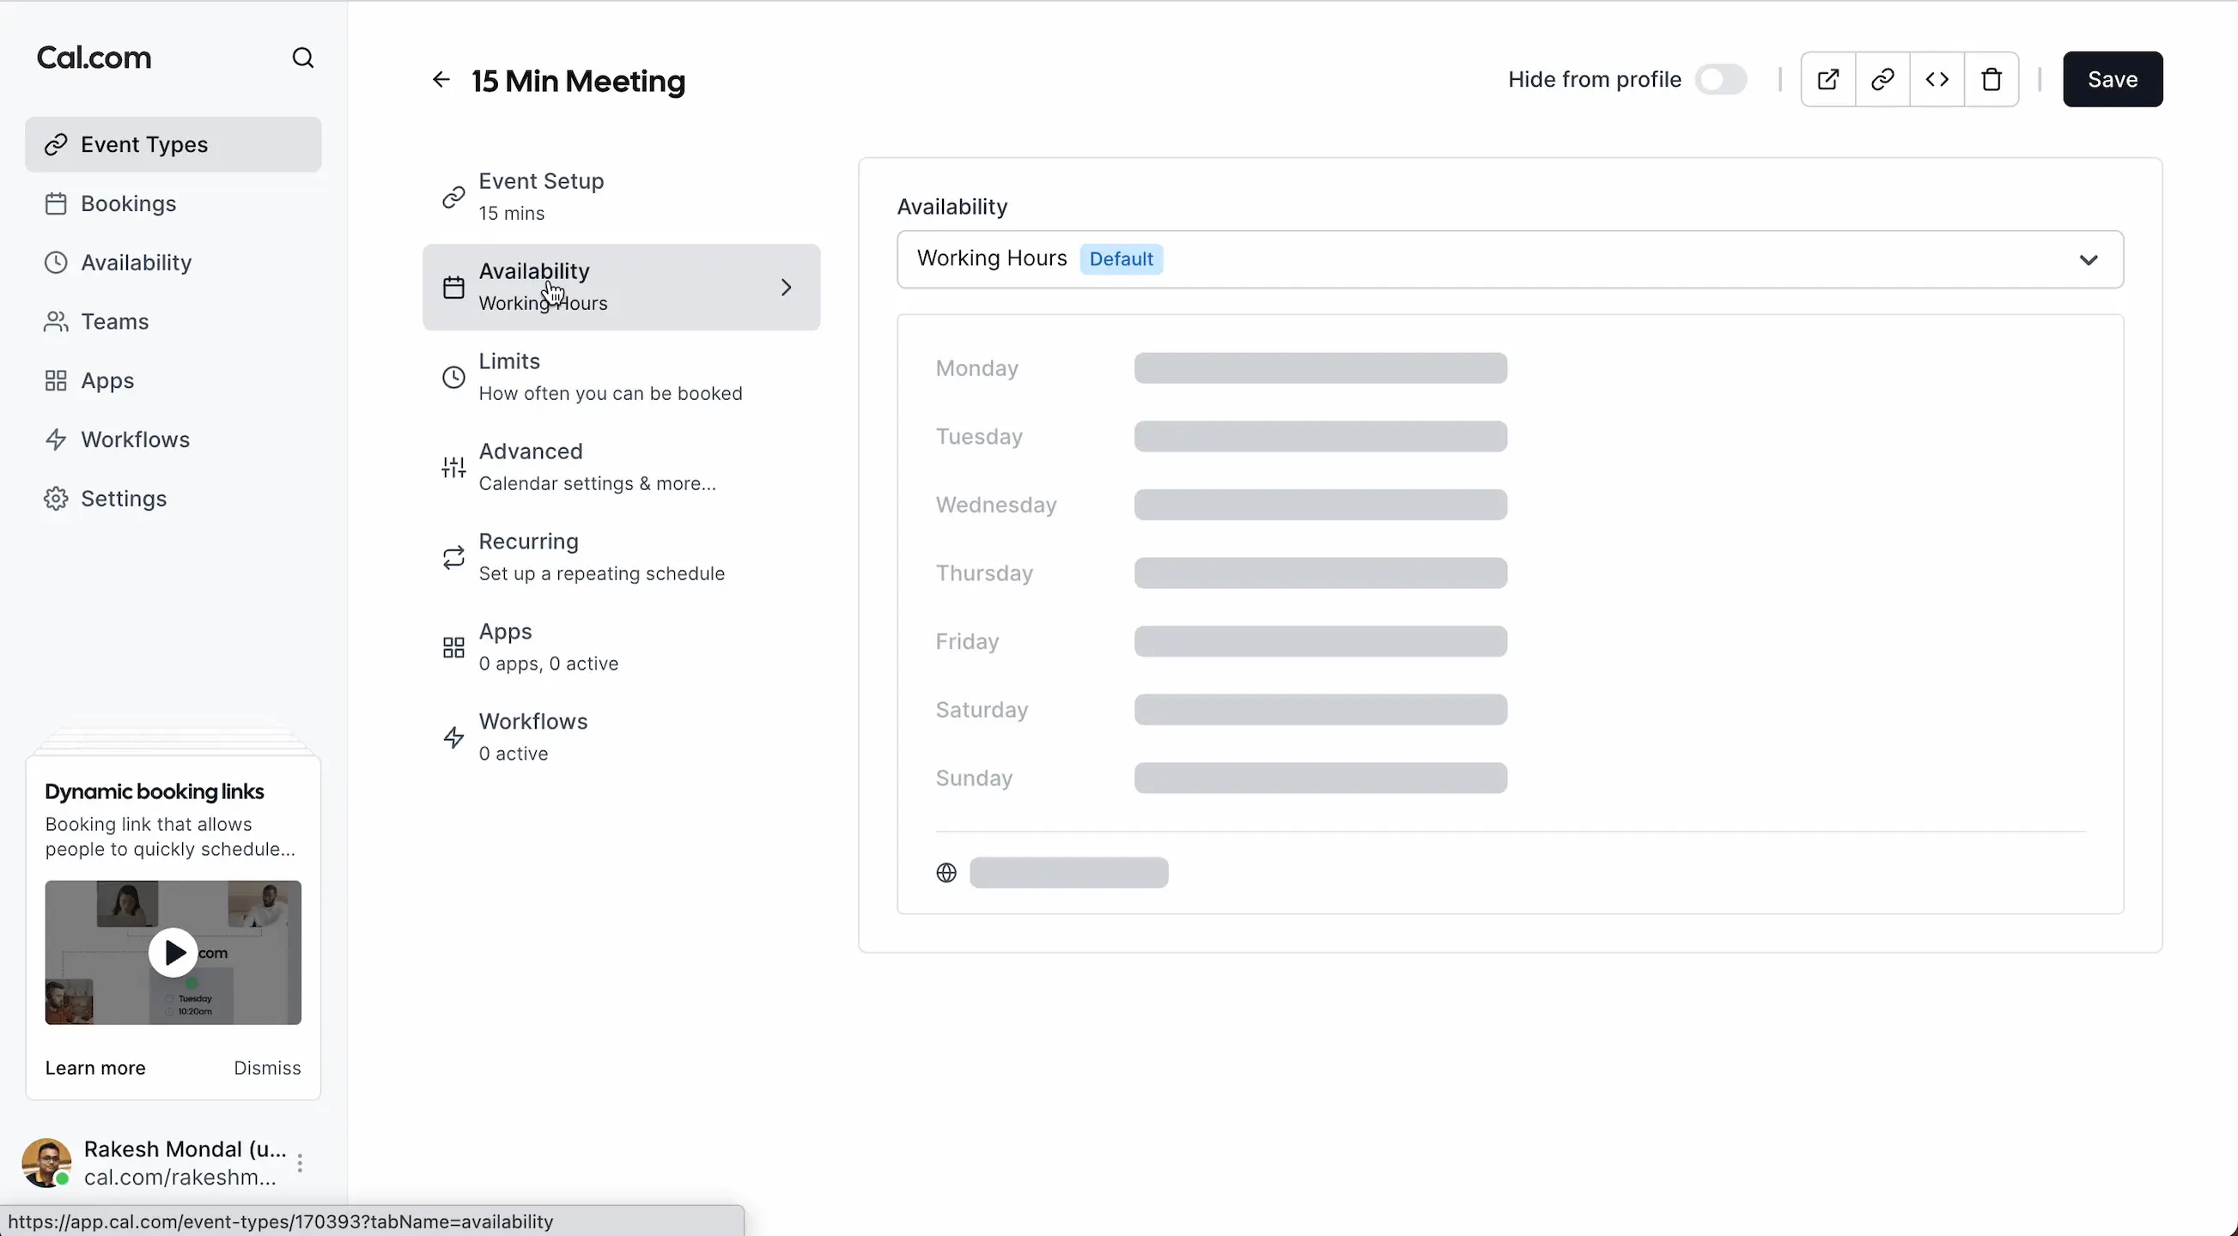Click chevron on Availability tab

click(786, 287)
